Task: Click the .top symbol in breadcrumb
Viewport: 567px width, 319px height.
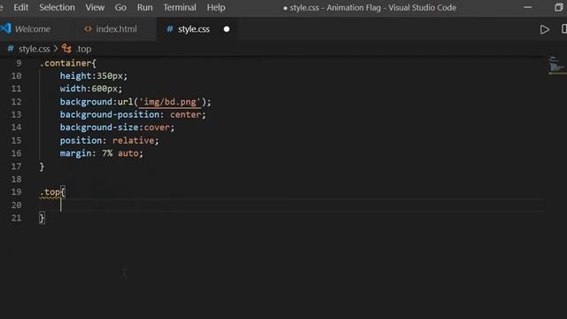Action: (x=83, y=49)
